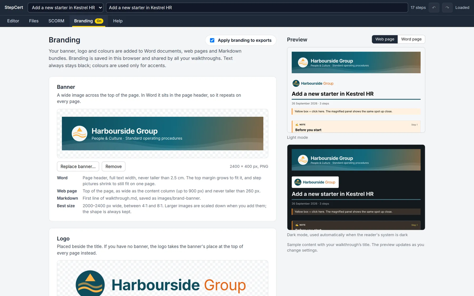
Task: Open the Editor tab
Action: (x=13, y=21)
